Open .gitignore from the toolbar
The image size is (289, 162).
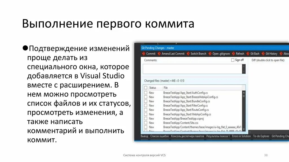click(219, 54)
